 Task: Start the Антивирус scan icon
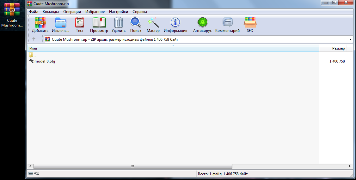pos(202,22)
